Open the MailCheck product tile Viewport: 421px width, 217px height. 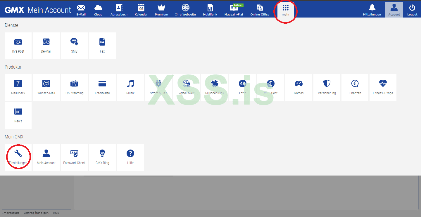[x=18, y=88]
